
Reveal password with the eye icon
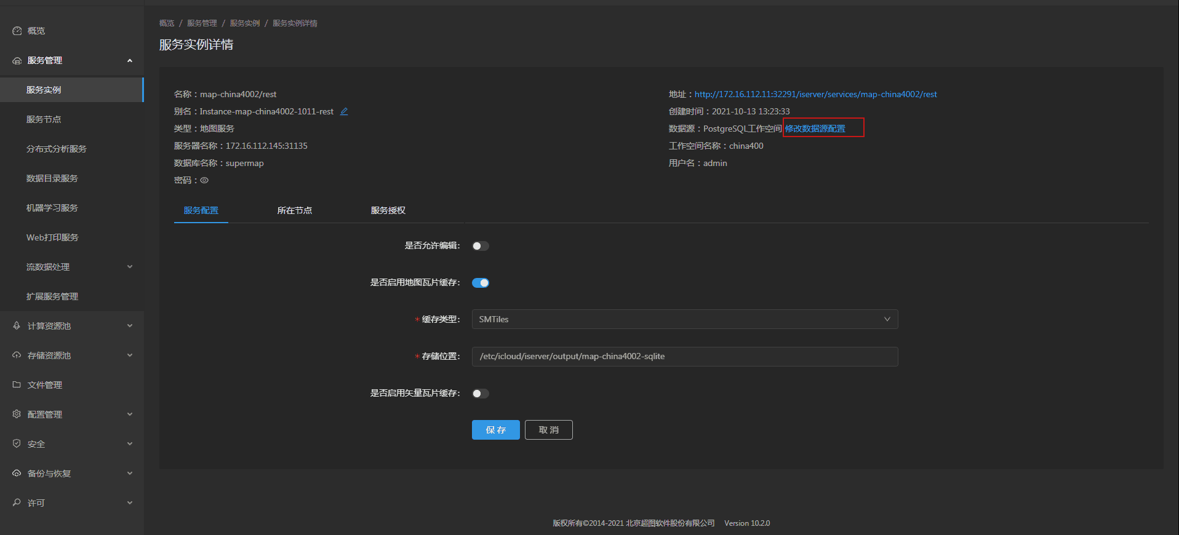pos(204,180)
